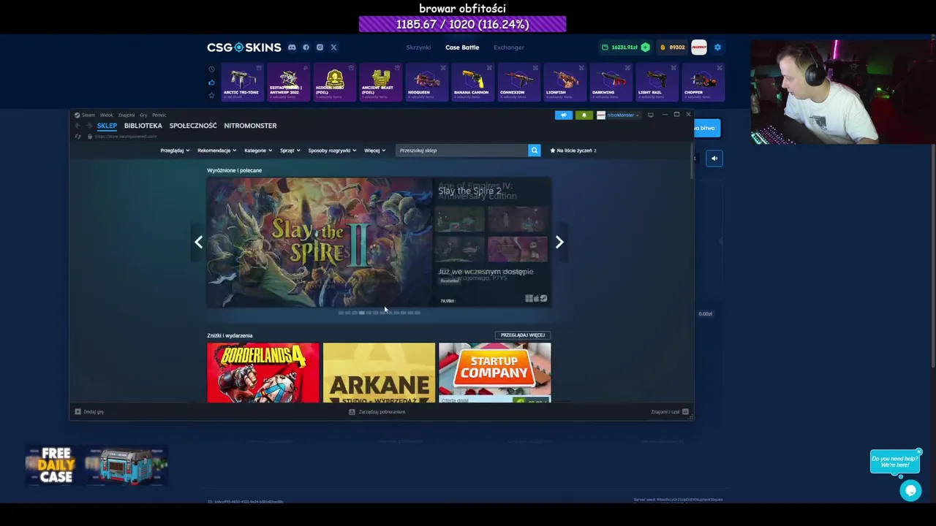Click the CSGOSKINS logo
The width and height of the screenshot is (936, 526).
click(x=244, y=47)
